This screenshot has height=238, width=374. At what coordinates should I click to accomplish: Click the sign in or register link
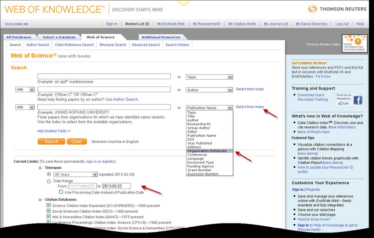(x=100, y=161)
